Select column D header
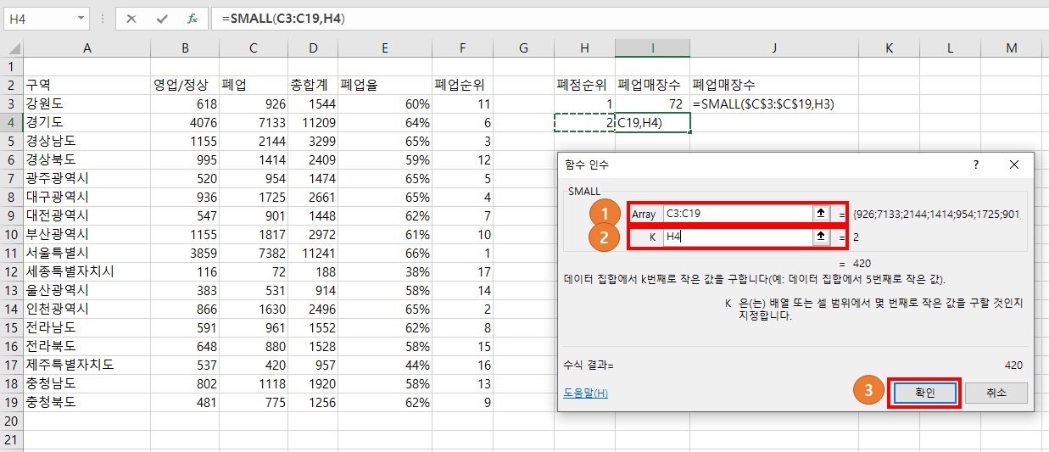 tap(313, 48)
